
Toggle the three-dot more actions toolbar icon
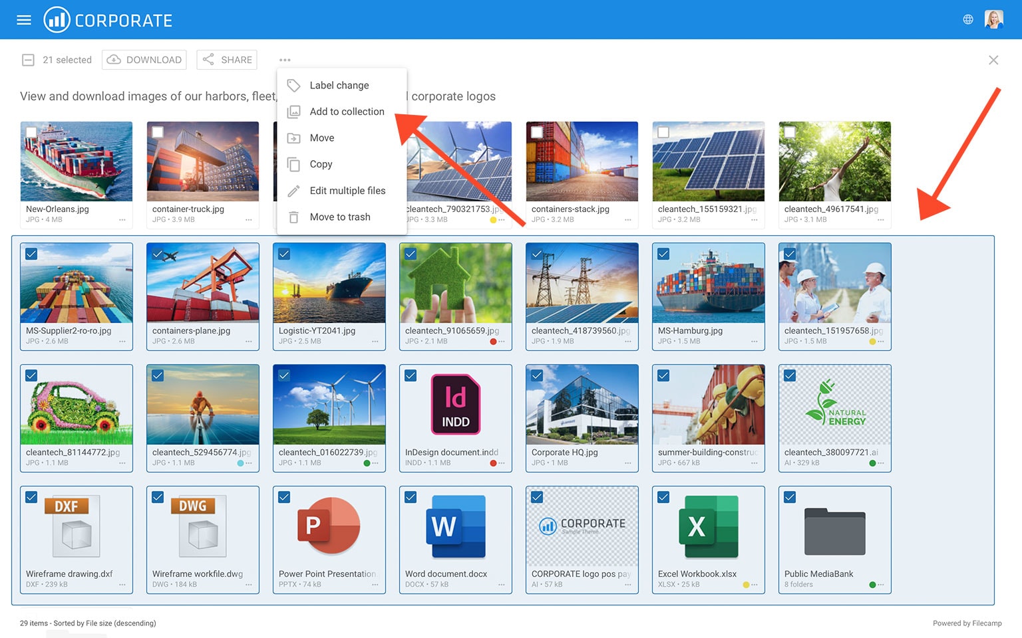coord(285,60)
